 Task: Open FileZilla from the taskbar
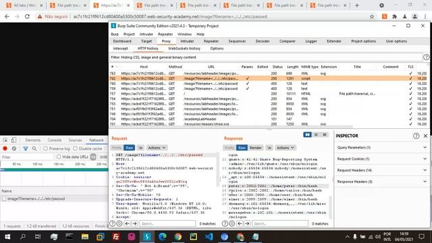[116, 236]
